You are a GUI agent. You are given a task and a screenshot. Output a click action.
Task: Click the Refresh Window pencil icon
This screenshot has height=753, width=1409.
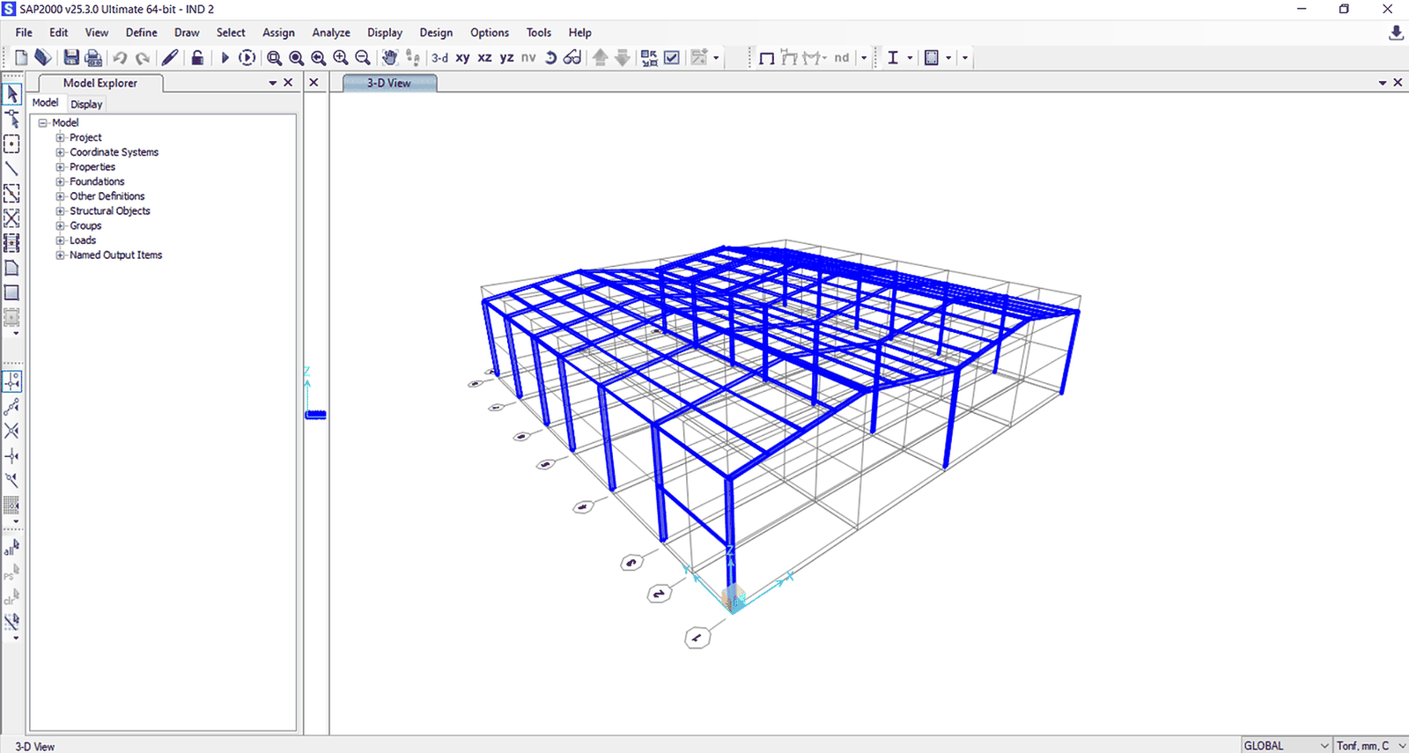coord(170,57)
